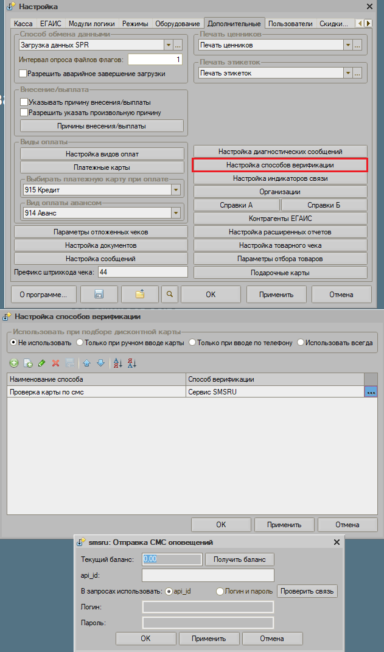Open the "Загрузка данных SPR" dropdown

pyautogui.click(x=168, y=45)
